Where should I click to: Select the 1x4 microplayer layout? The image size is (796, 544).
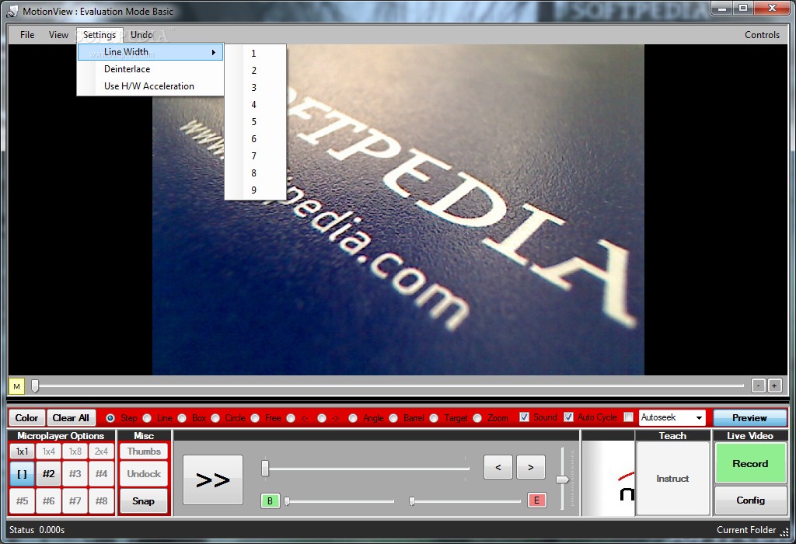pos(49,452)
